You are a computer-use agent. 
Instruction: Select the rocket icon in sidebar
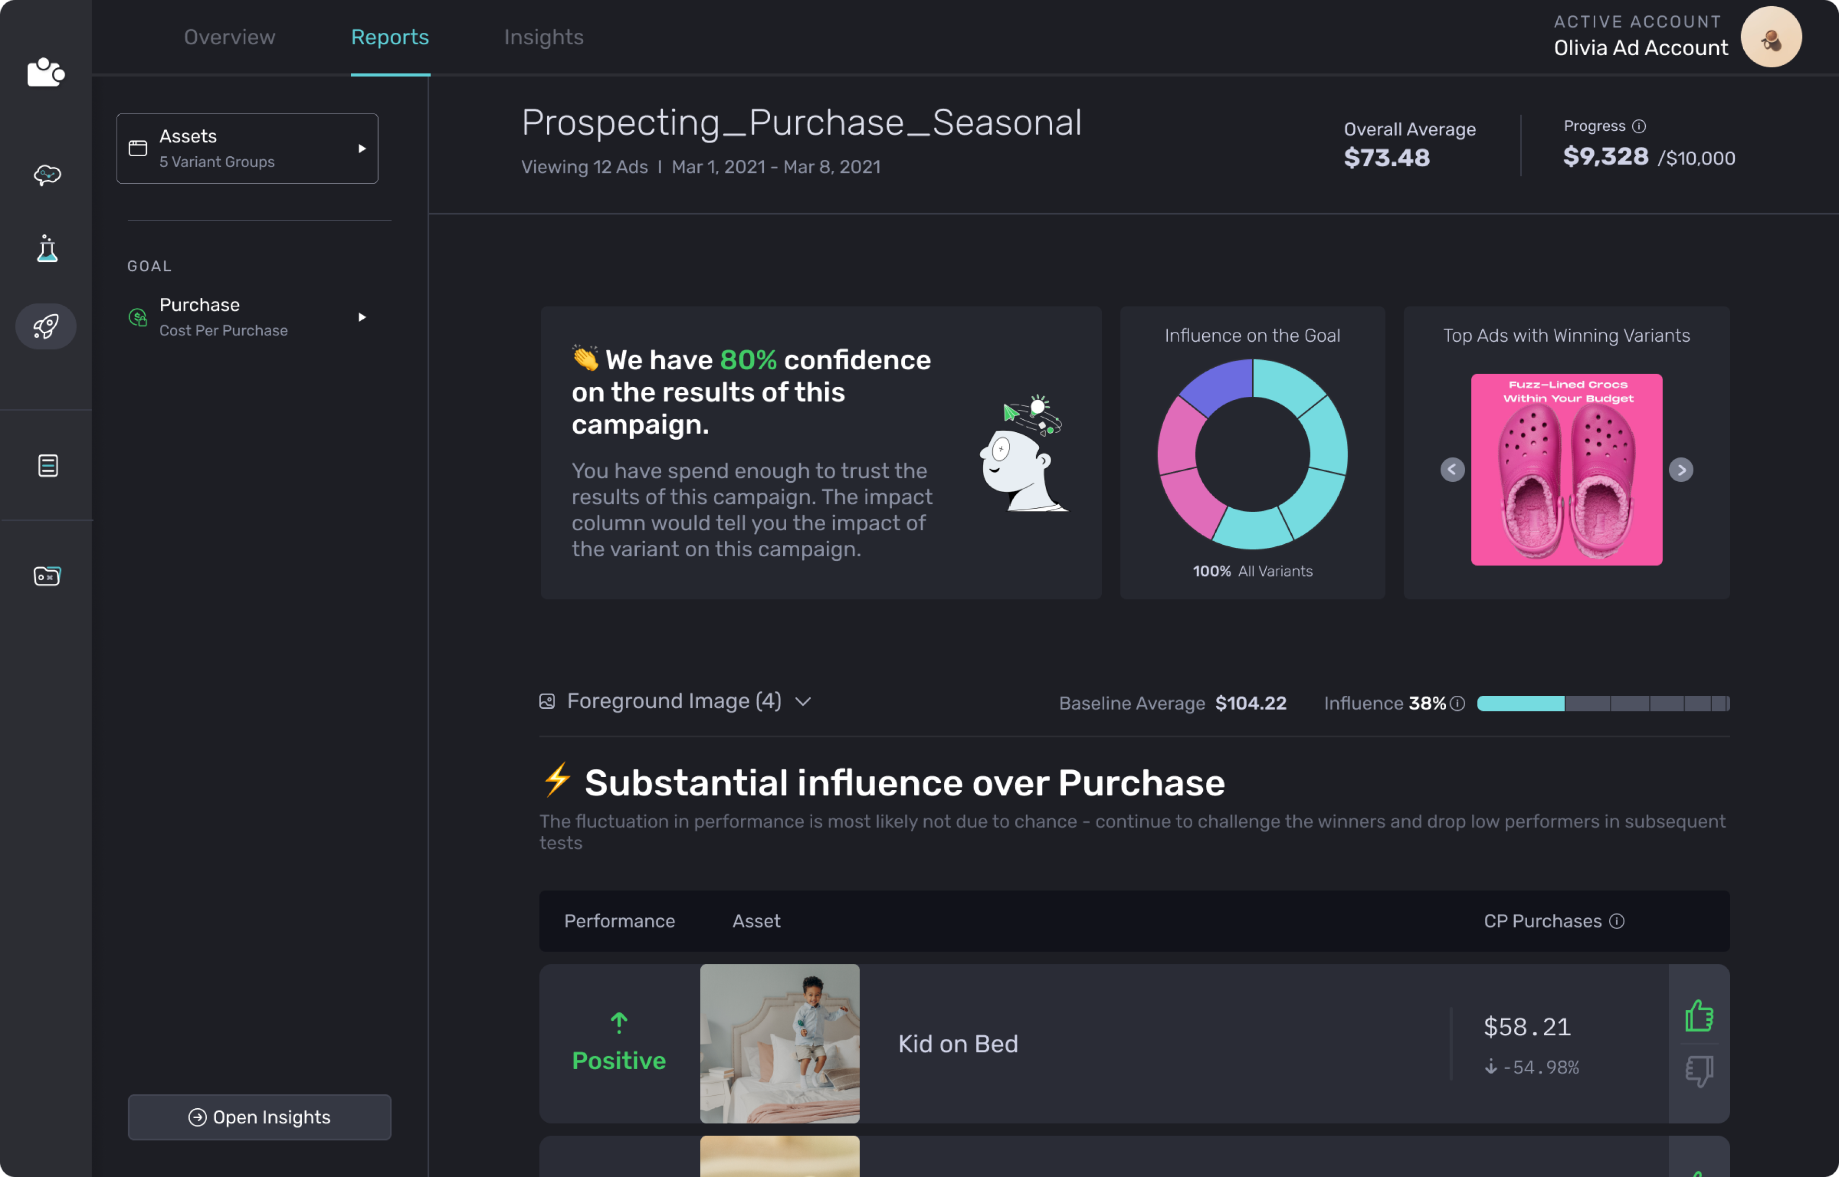point(46,327)
